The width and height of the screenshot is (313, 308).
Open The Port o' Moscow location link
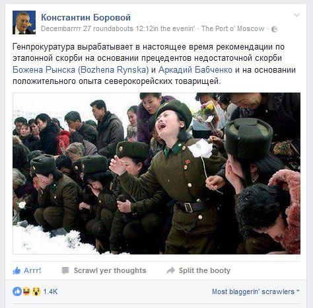click(233, 28)
